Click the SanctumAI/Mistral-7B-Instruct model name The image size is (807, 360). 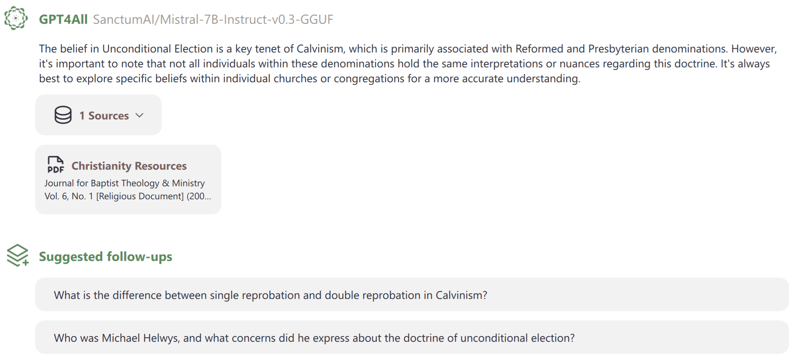coord(213,19)
